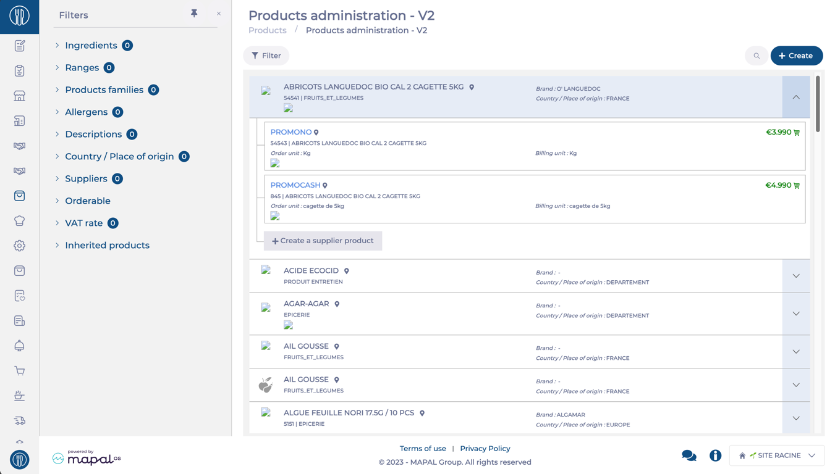Click the fork-and-knife logo at top of sidebar
The height and width of the screenshot is (474, 835).
19,16
